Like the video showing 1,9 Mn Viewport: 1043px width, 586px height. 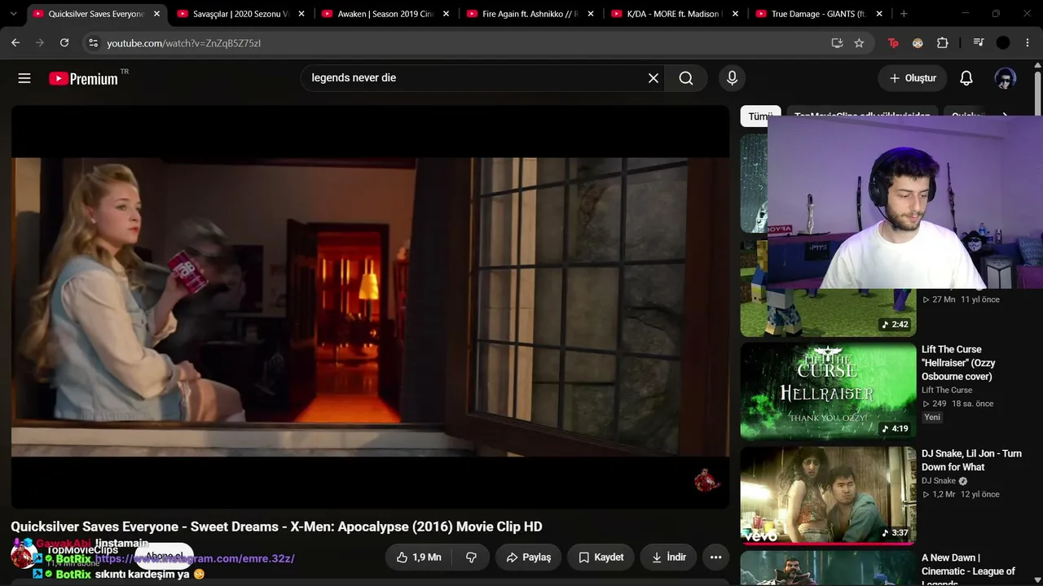(x=419, y=558)
